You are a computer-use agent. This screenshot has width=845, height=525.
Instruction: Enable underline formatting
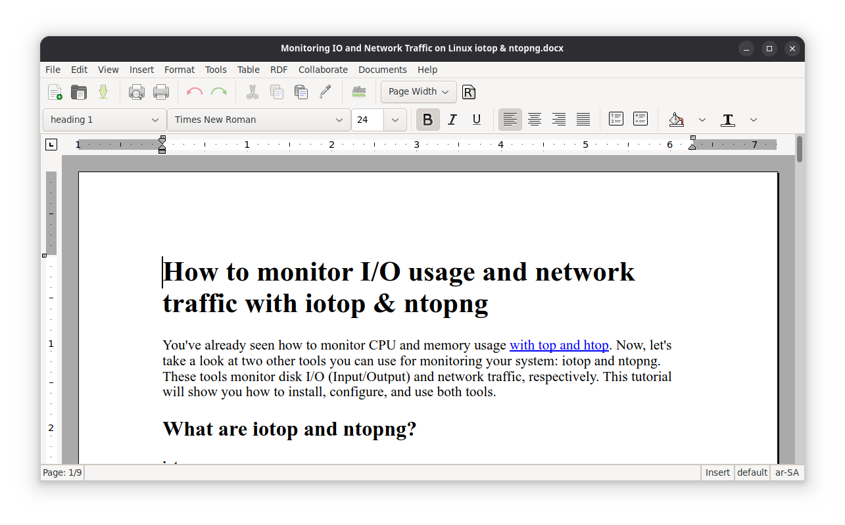click(476, 120)
